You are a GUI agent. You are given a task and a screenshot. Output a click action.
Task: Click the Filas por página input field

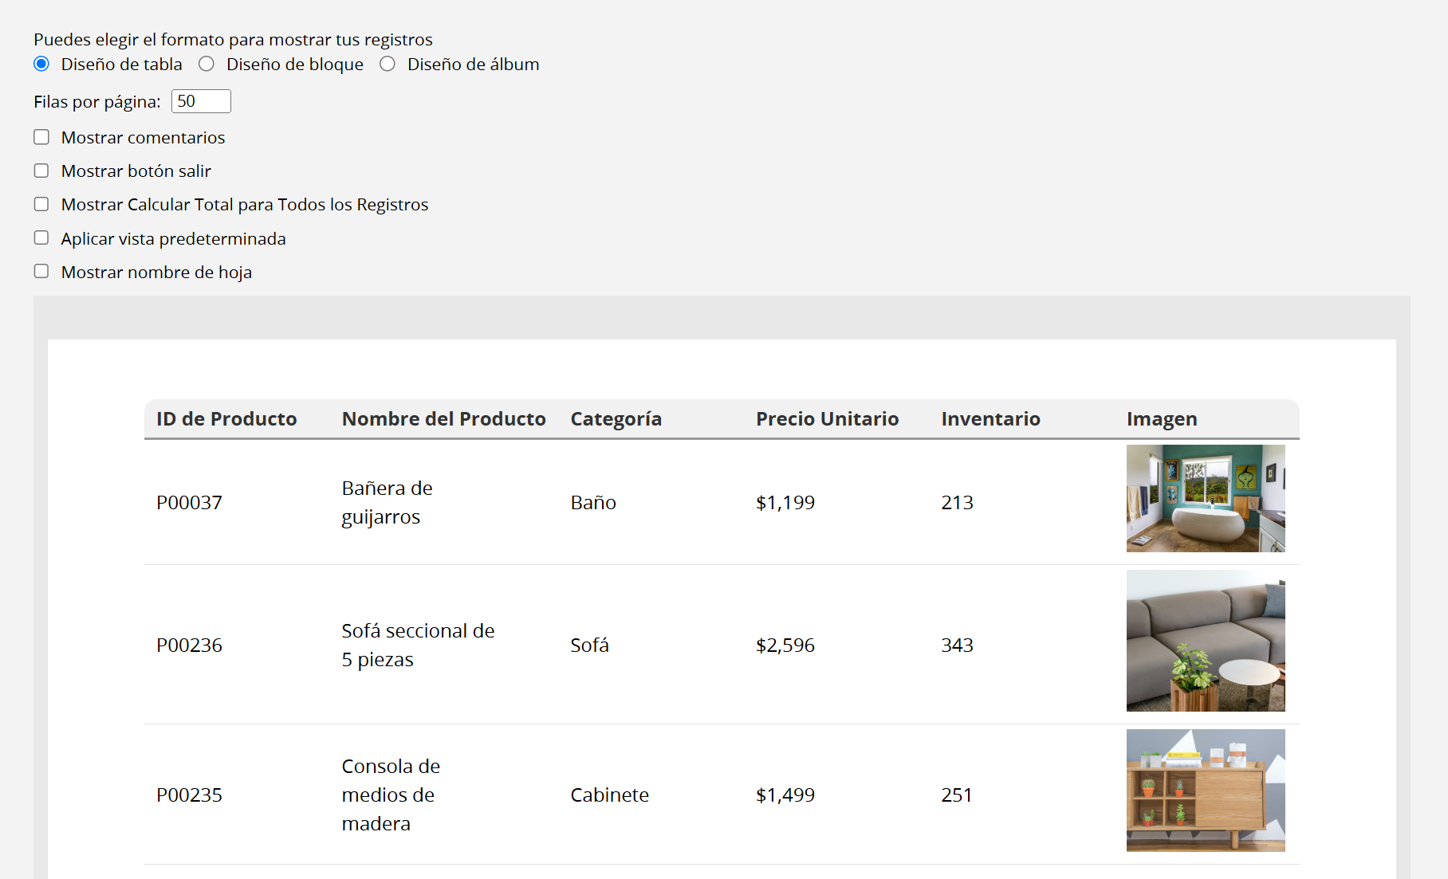pyautogui.click(x=201, y=101)
